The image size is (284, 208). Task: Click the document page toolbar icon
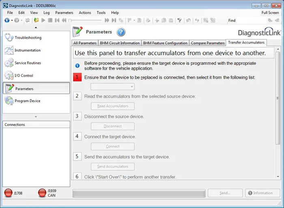tap(139, 20)
